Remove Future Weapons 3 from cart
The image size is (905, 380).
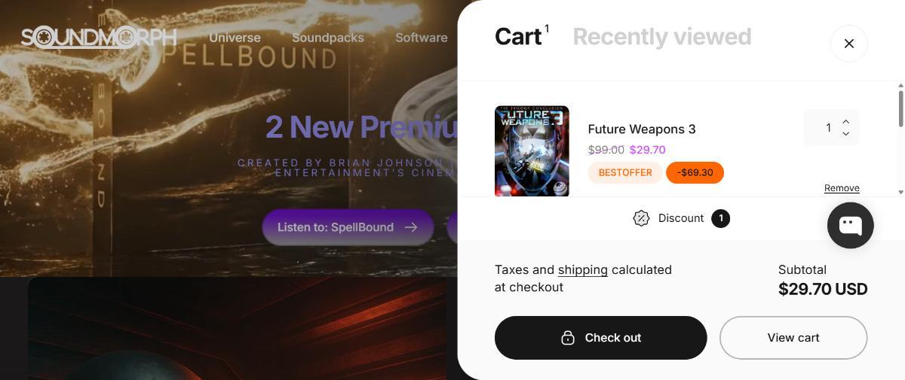[x=842, y=188]
